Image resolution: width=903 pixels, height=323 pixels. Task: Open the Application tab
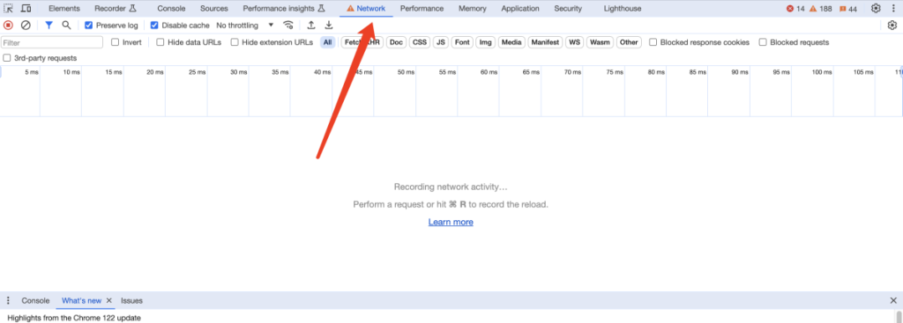coord(520,9)
